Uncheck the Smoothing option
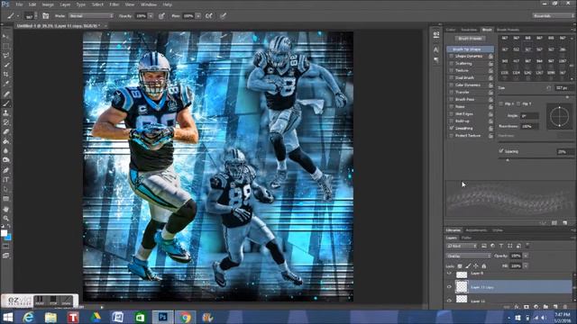The width and height of the screenshot is (577, 324). [452, 128]
